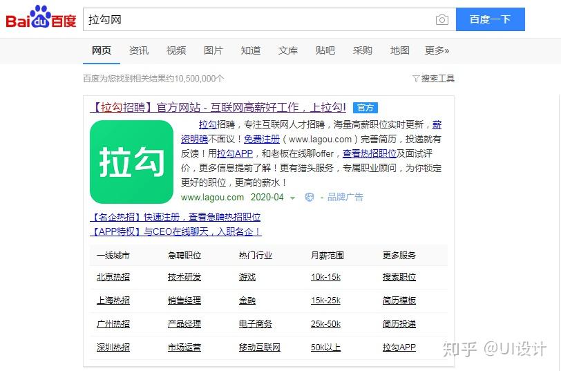Image resolution: width=561 pixels, height=371 pixels.
Task: Click 25k-50k salary range link
Action: click(x=325, y=324)
